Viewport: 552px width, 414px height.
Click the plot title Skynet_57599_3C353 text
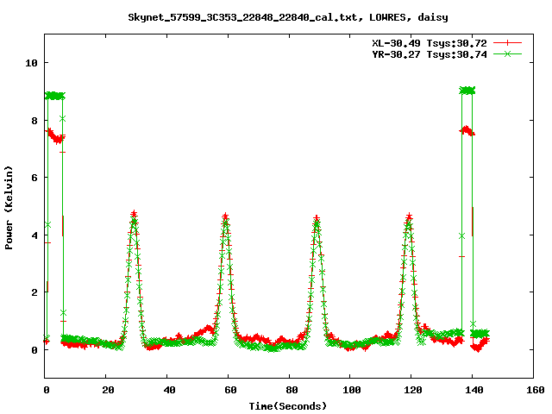pyautogui.click(x=287, y=17)
